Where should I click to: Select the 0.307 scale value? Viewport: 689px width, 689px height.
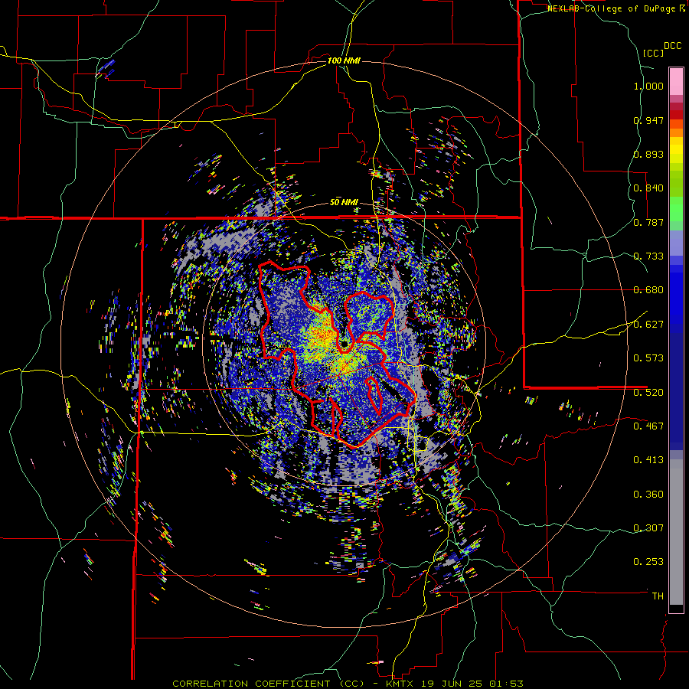648,527
